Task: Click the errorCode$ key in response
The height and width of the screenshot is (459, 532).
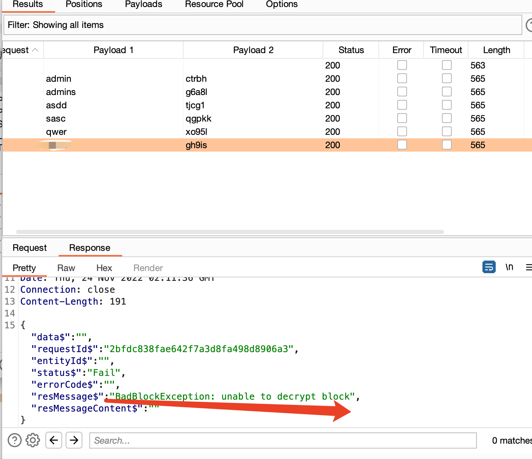Action: click(x=65, y=385)
